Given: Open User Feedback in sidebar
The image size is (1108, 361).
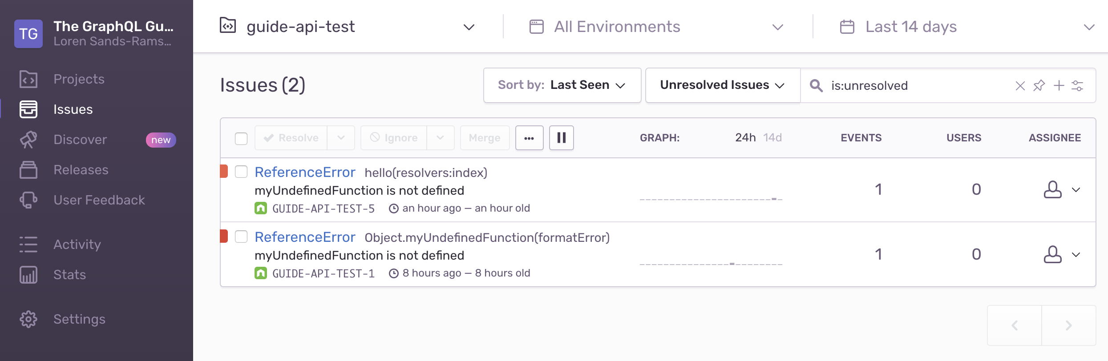Looking at the screenshot, I should coord(99,200).
